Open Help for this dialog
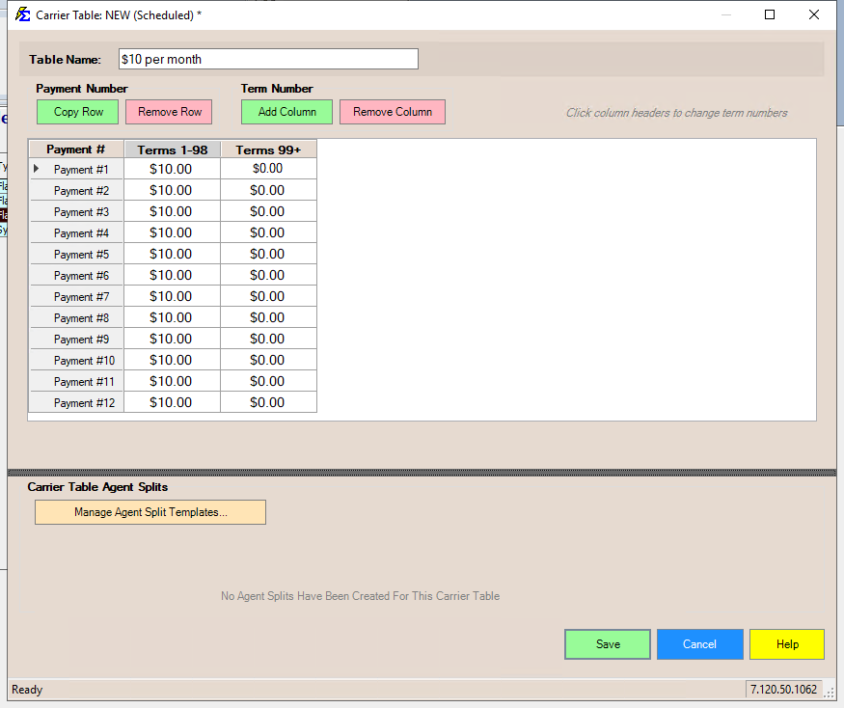 click(x=787, y=644)
